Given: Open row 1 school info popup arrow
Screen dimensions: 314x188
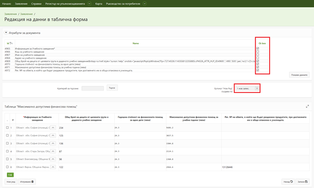Looking at the screenshot, I should [x=53, y=128].
